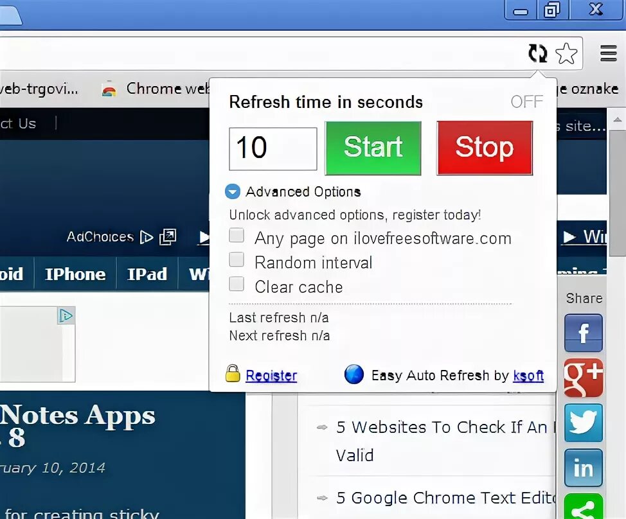Click the 'Refresh time in seconds' heading
The height and width of the screenshot is (519, 626).
tap(326, 102)
